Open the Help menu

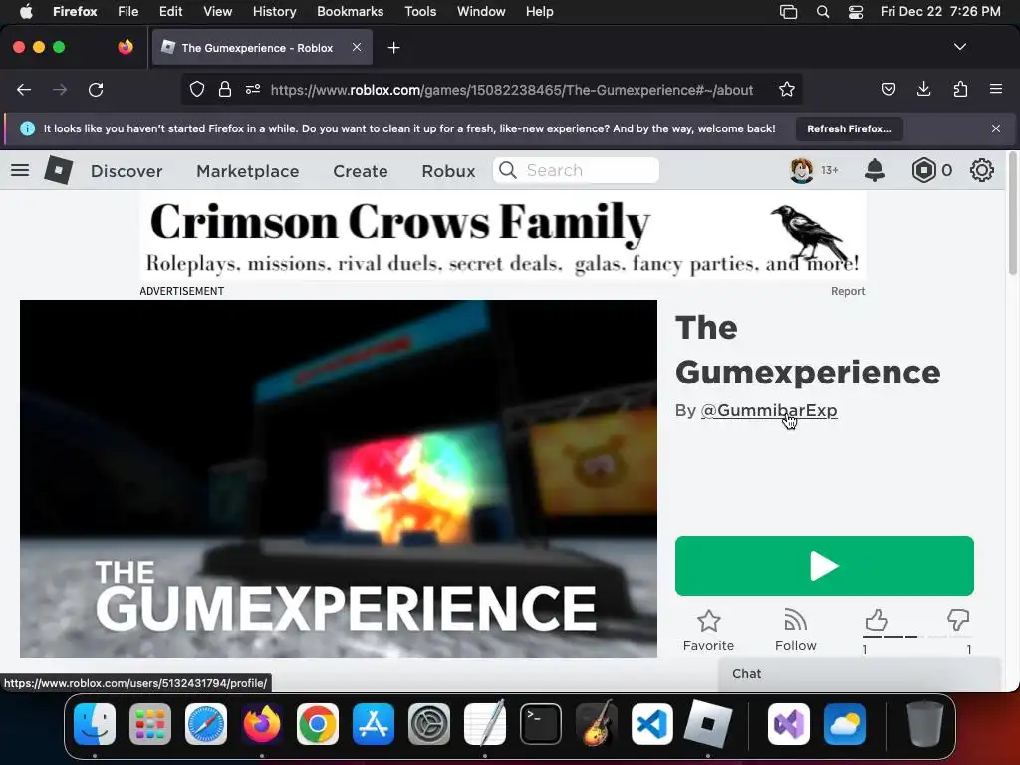point(539,11)
